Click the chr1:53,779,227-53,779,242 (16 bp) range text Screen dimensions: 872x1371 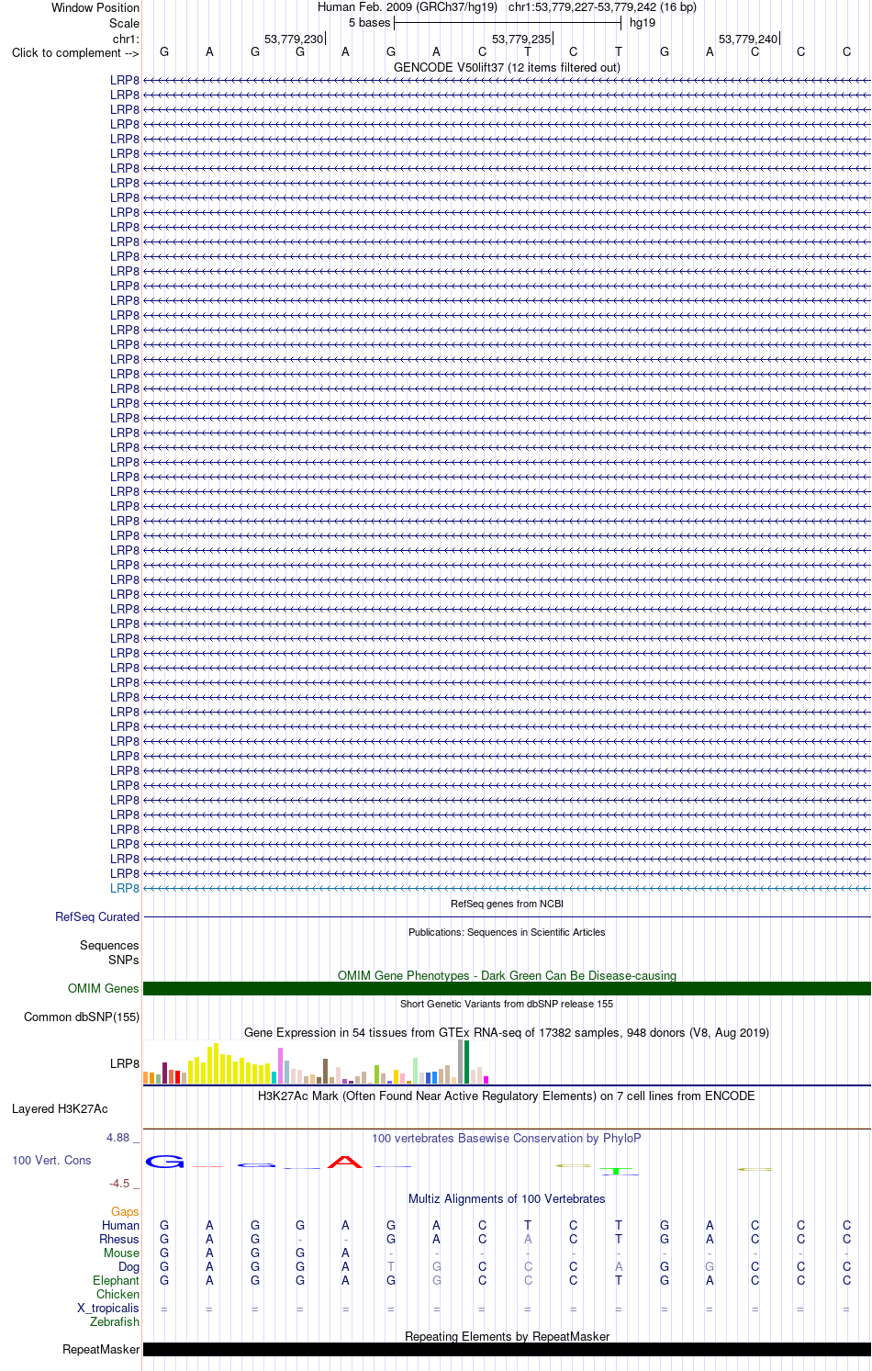coord(602,7)
